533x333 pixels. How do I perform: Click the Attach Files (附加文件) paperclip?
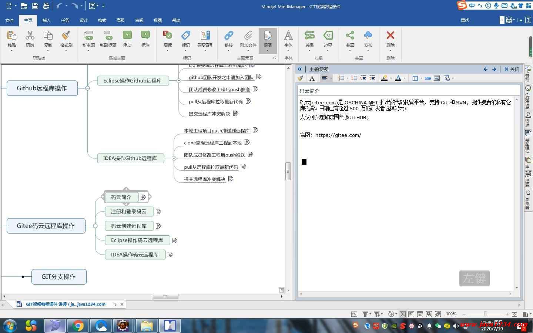point(248,36)
